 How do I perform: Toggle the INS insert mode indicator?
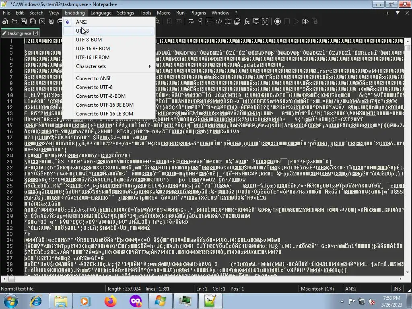click(397, 289)
